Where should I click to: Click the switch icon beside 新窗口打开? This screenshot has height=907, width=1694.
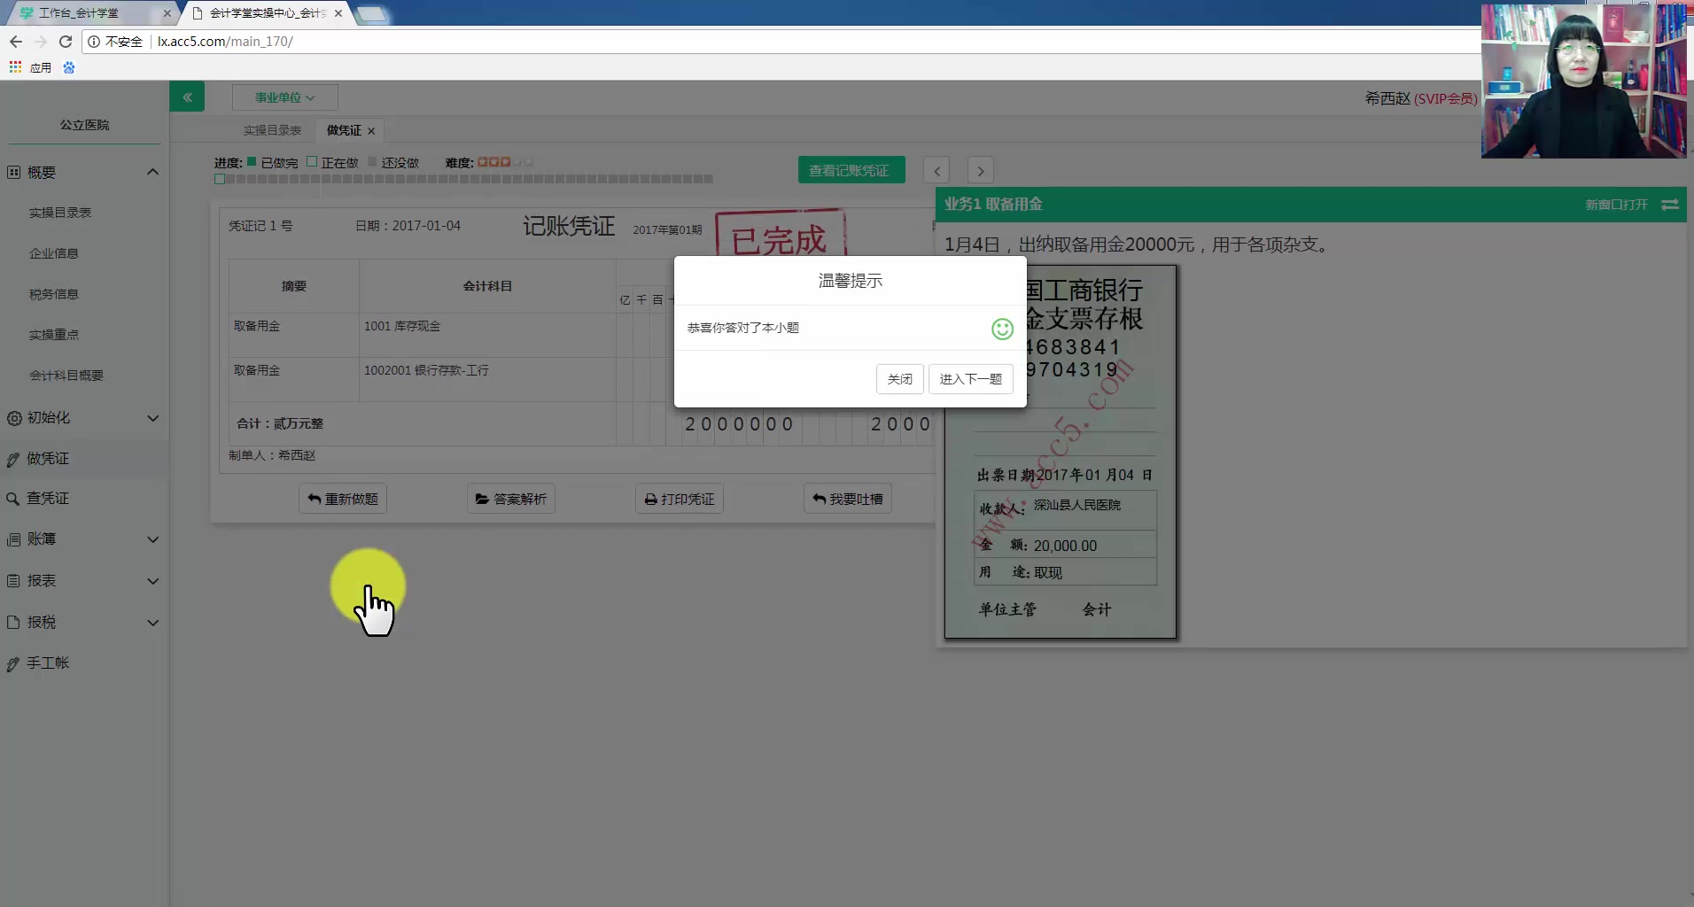(1671, 205)
